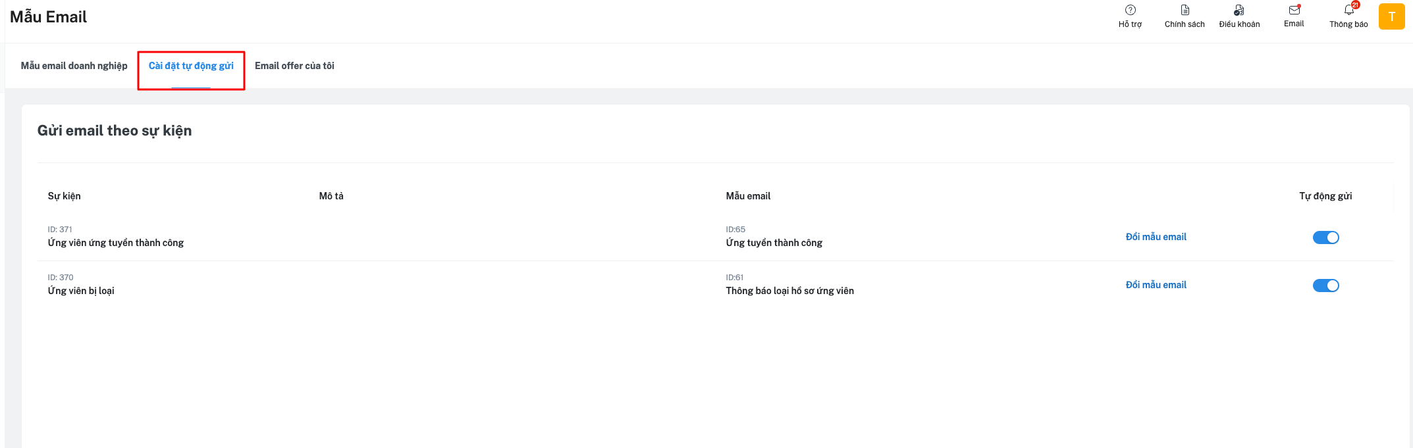Click the Tự động gửi column header
The width and height of the screenshot is (1413, 448).
click(x=1325, y=196)
